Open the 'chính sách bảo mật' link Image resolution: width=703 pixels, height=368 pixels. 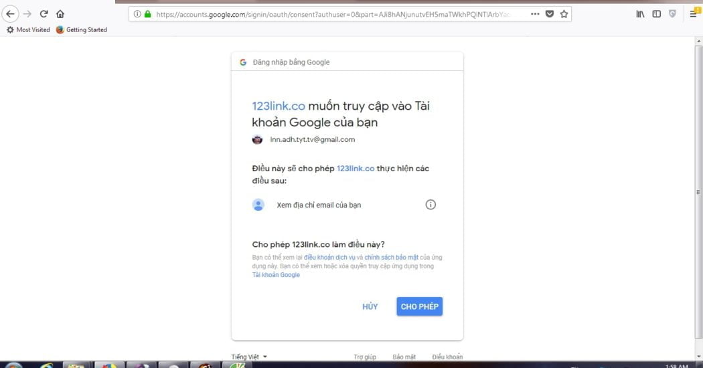392,258
